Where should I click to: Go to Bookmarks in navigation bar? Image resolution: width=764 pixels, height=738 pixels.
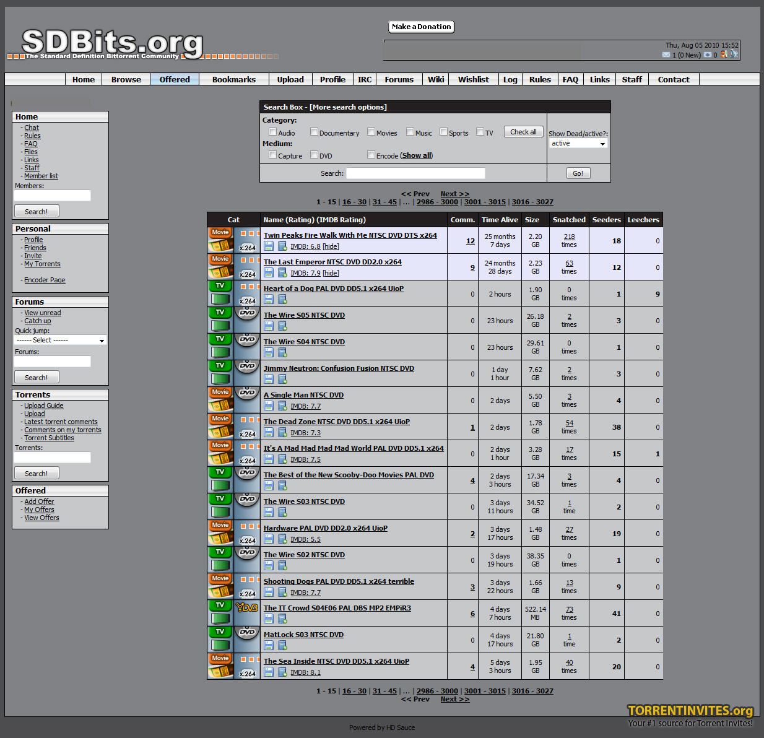click(x=234, y=79)
